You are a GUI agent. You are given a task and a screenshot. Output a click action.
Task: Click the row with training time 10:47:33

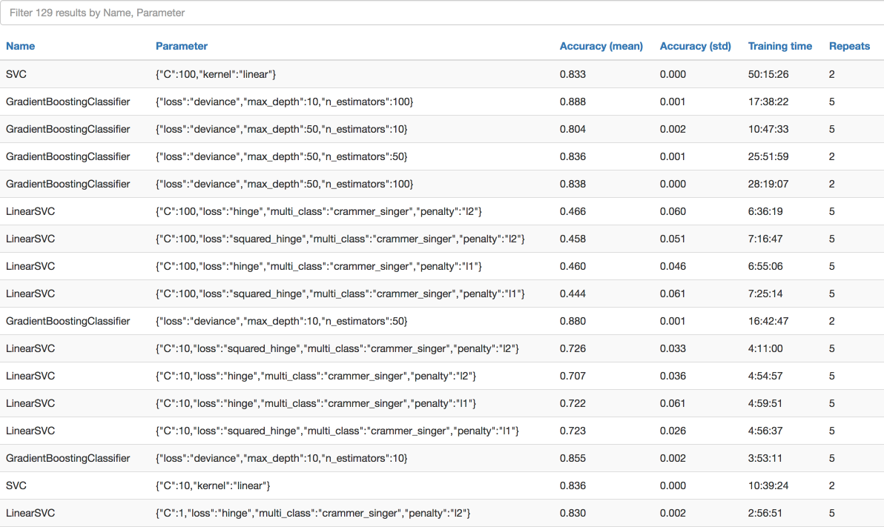(x=442, y=129)
